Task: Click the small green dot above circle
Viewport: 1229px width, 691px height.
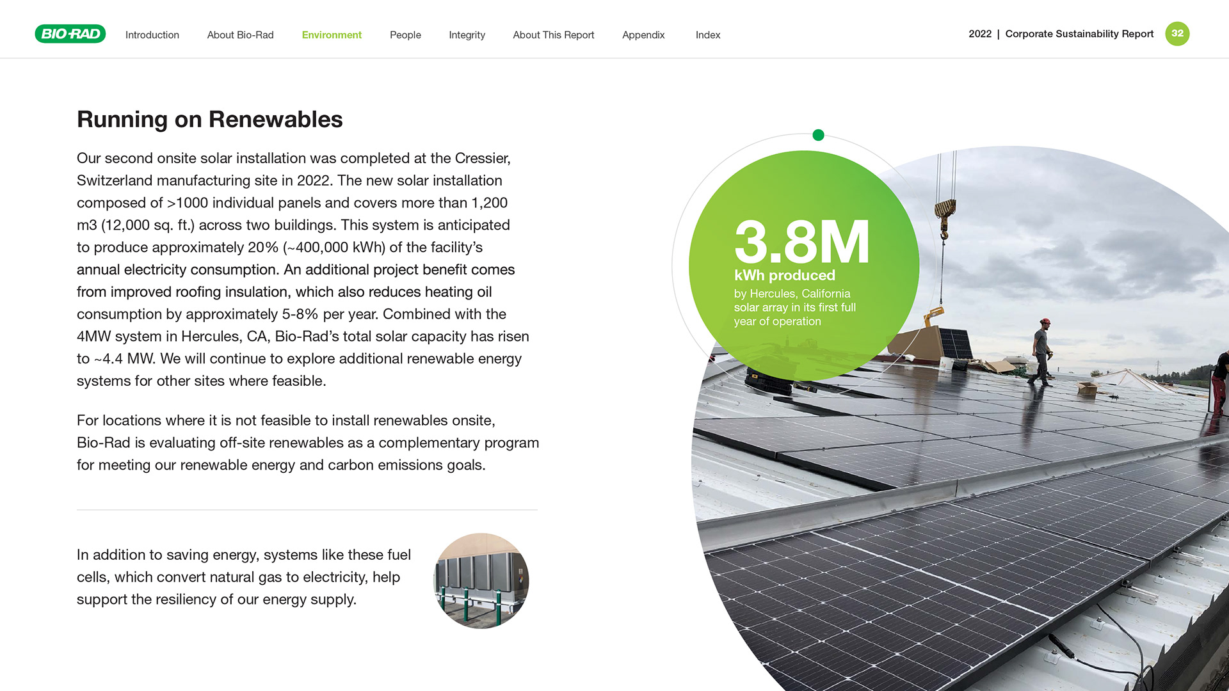Action: (x=818, y=135)
